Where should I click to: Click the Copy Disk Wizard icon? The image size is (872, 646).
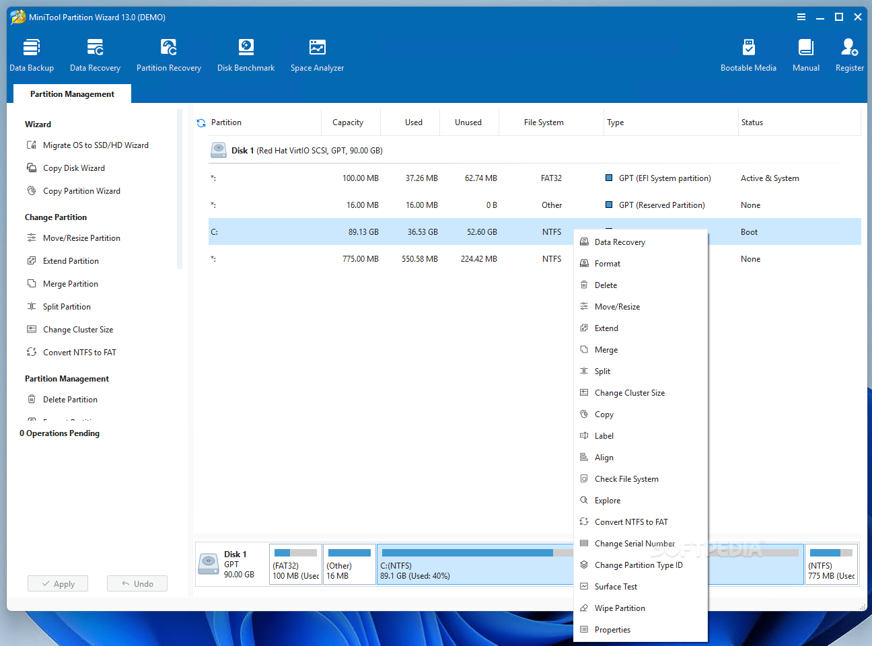click(32, 168)
